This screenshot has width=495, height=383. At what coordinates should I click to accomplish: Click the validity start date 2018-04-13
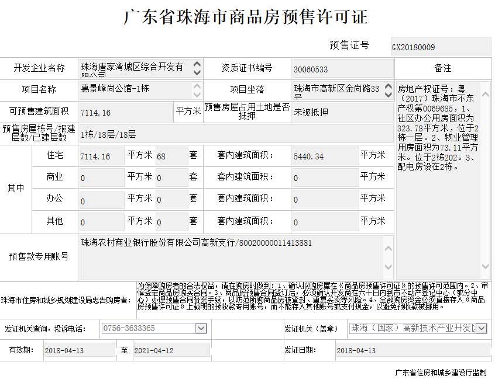coord(79,350)
